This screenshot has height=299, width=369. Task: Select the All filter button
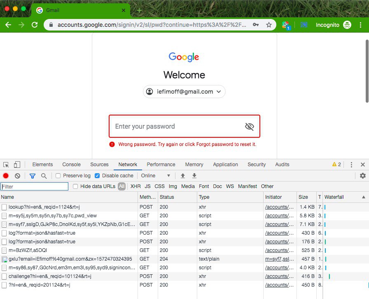121,186
